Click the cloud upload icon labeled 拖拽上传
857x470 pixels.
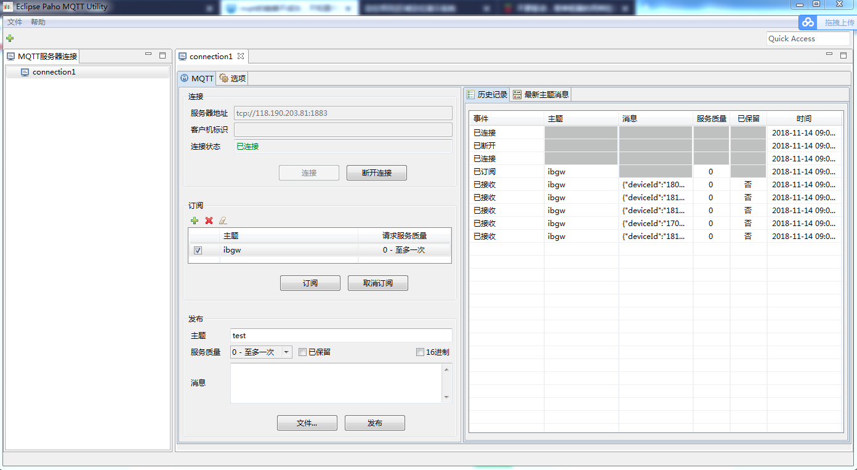808,22
